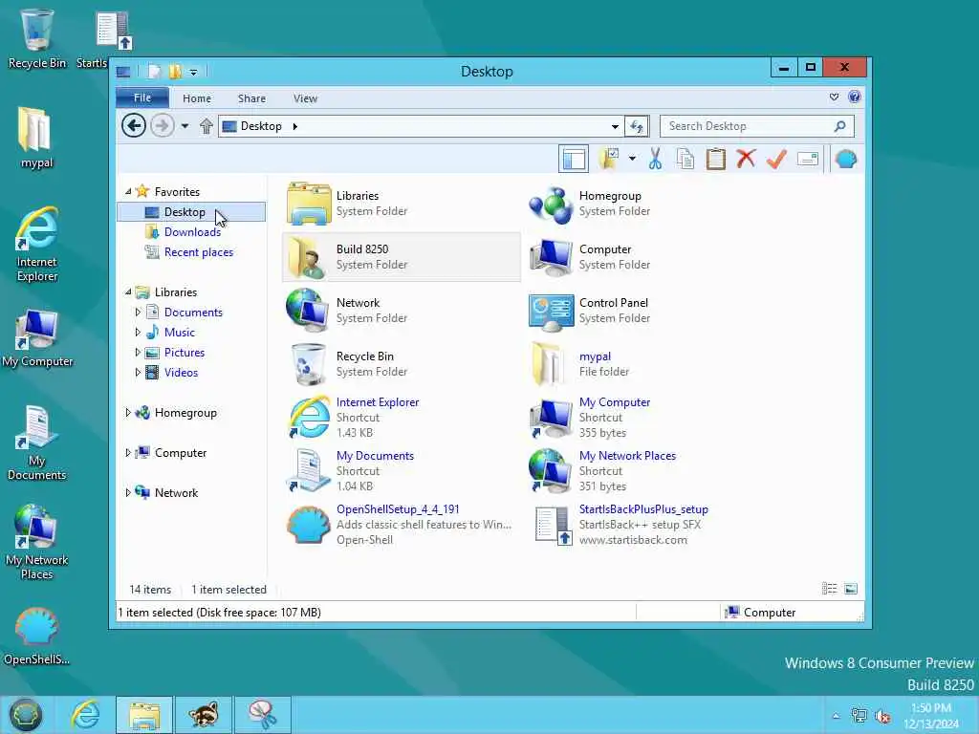Select the Build 8250 user folder

pyautogui.click(x=401, y=256)
